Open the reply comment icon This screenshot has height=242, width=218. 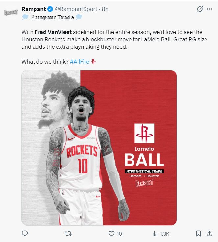tap(25, 233)
